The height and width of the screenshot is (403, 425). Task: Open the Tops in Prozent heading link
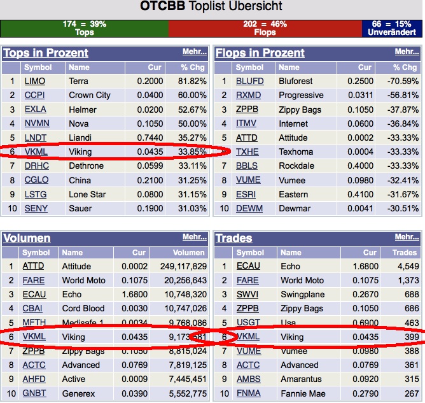[x=46, y=53]
